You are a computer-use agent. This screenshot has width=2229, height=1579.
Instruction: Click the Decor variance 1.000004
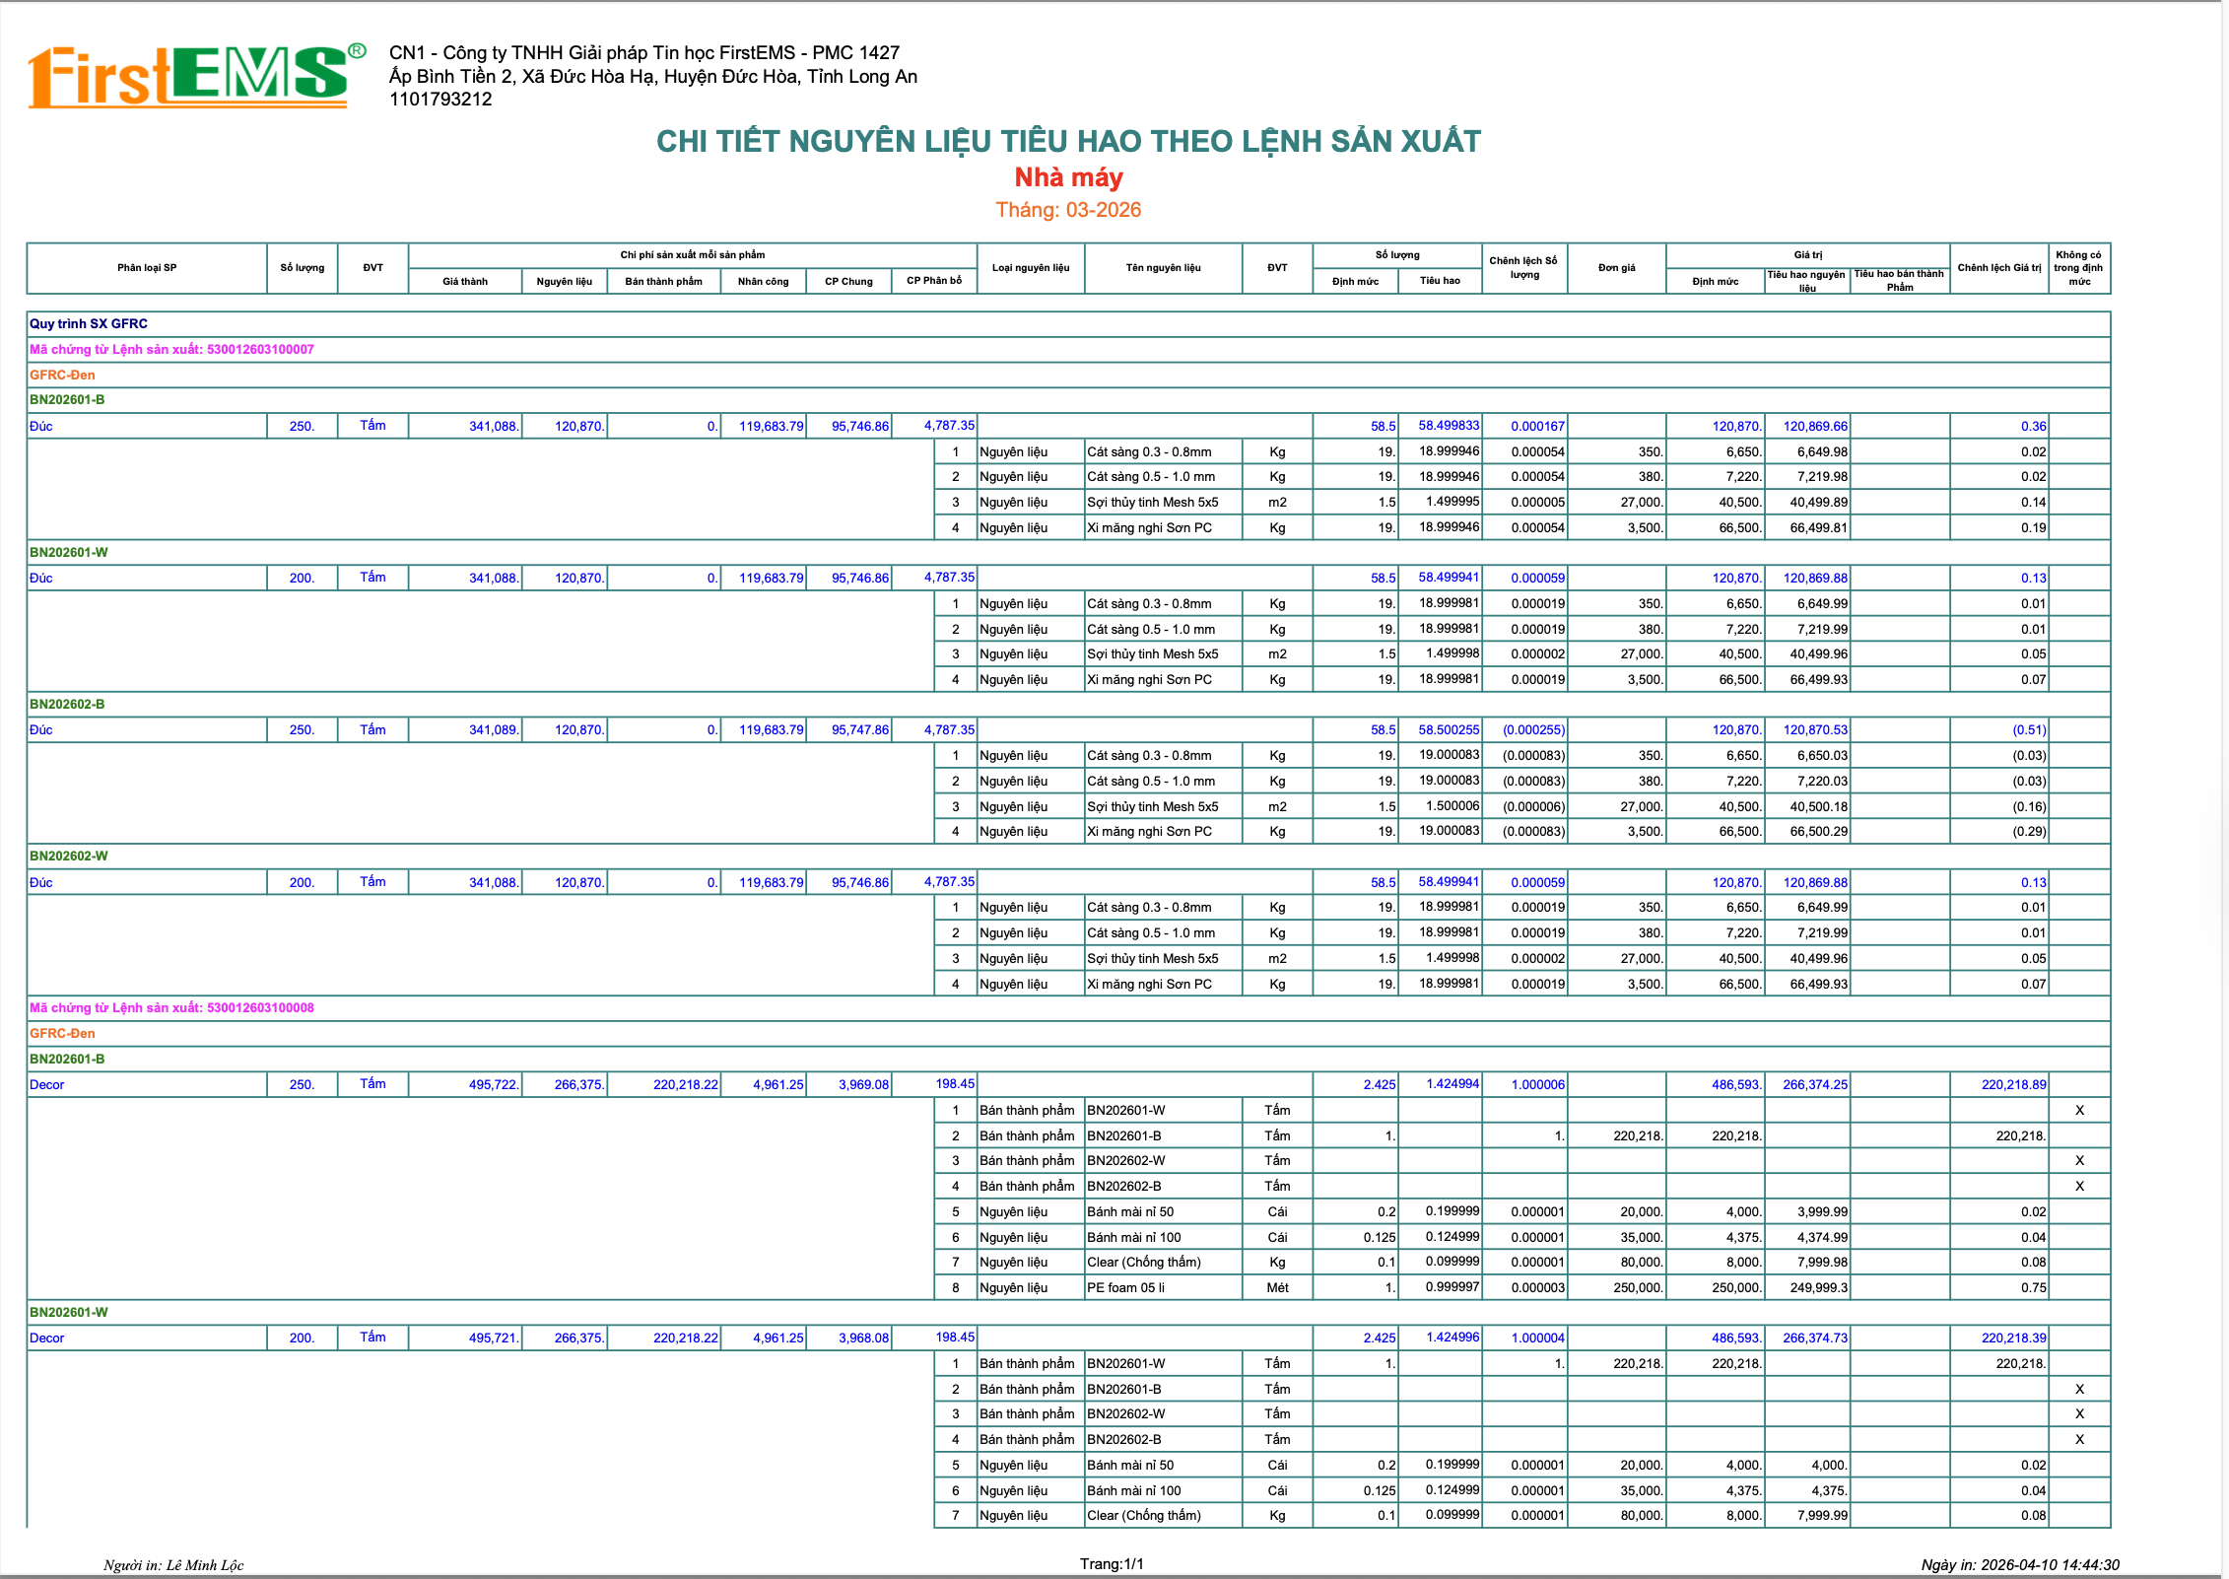(1537, 1339)
